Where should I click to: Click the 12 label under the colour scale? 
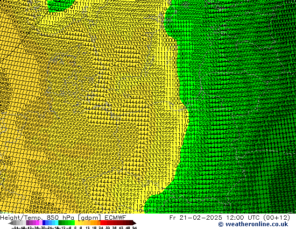[x=87, y=228]
